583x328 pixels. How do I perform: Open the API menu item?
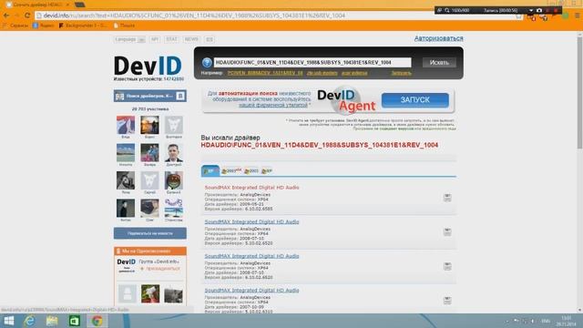(155, 39)
